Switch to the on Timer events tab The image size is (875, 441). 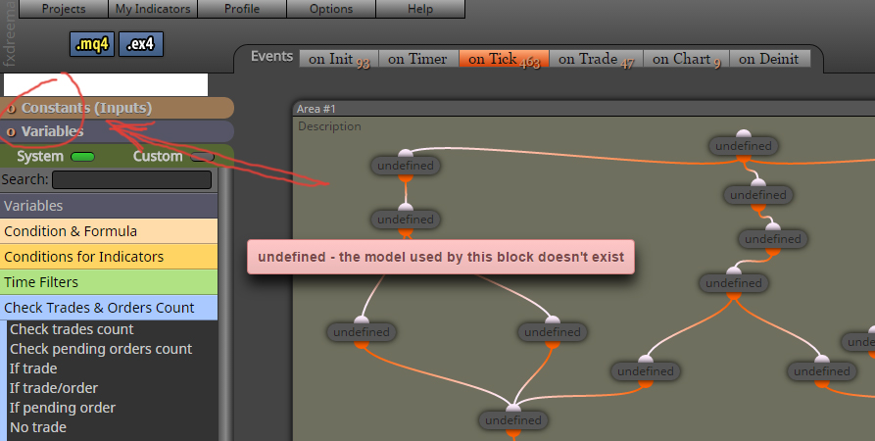418,59
